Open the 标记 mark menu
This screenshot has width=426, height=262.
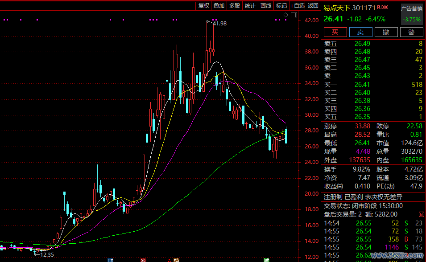[281, 6]
